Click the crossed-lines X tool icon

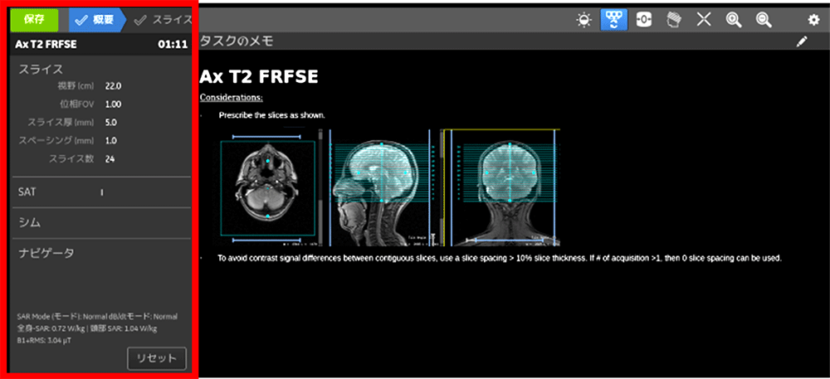point(704,20)
